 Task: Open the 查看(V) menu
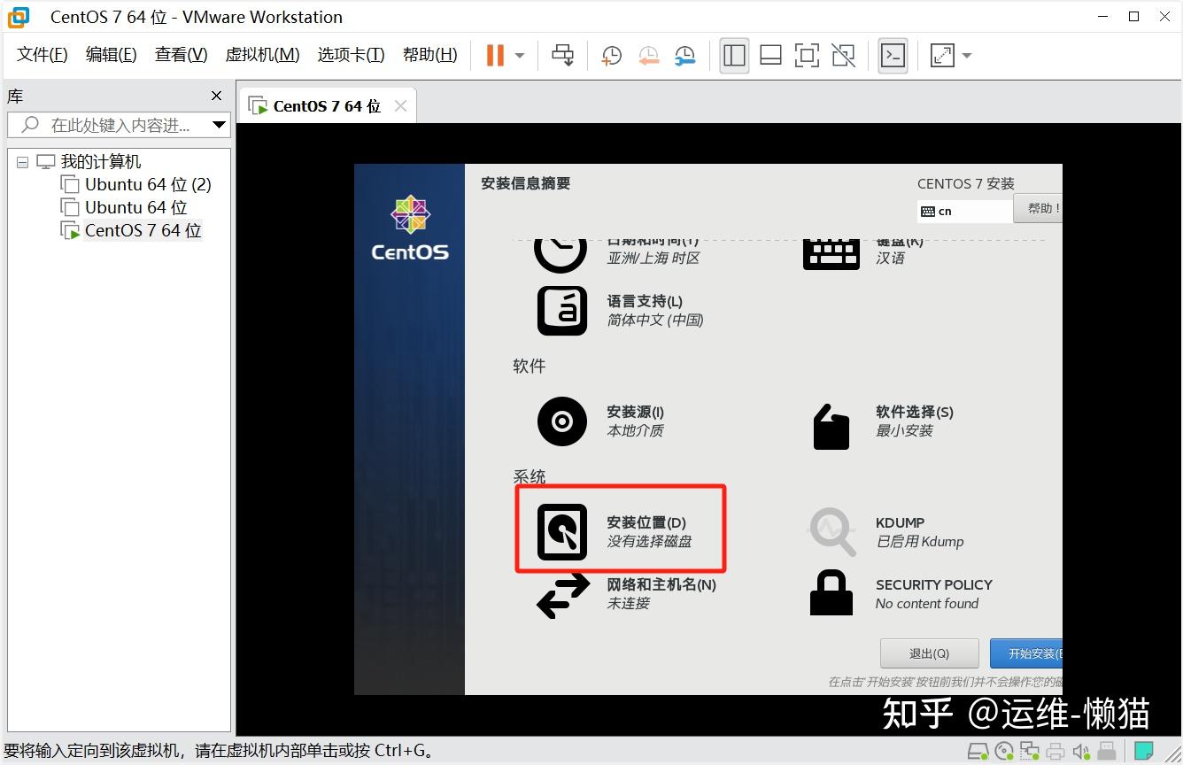pos(181,55)
